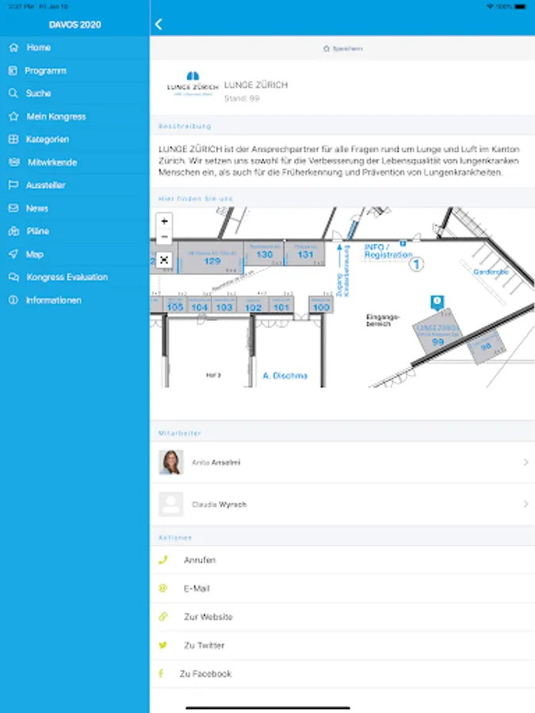This screenshot has height=713, width=535.
Task: Select stand 131 on the map
Action: pyautogui.click(x=305, y=253)
